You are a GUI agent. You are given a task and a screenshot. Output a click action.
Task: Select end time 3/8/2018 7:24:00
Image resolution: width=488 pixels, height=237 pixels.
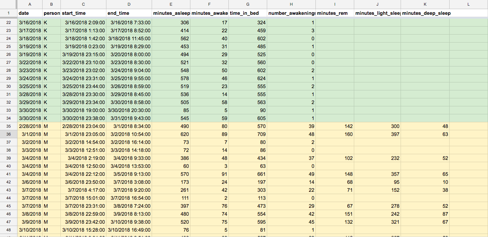[129, 206]
